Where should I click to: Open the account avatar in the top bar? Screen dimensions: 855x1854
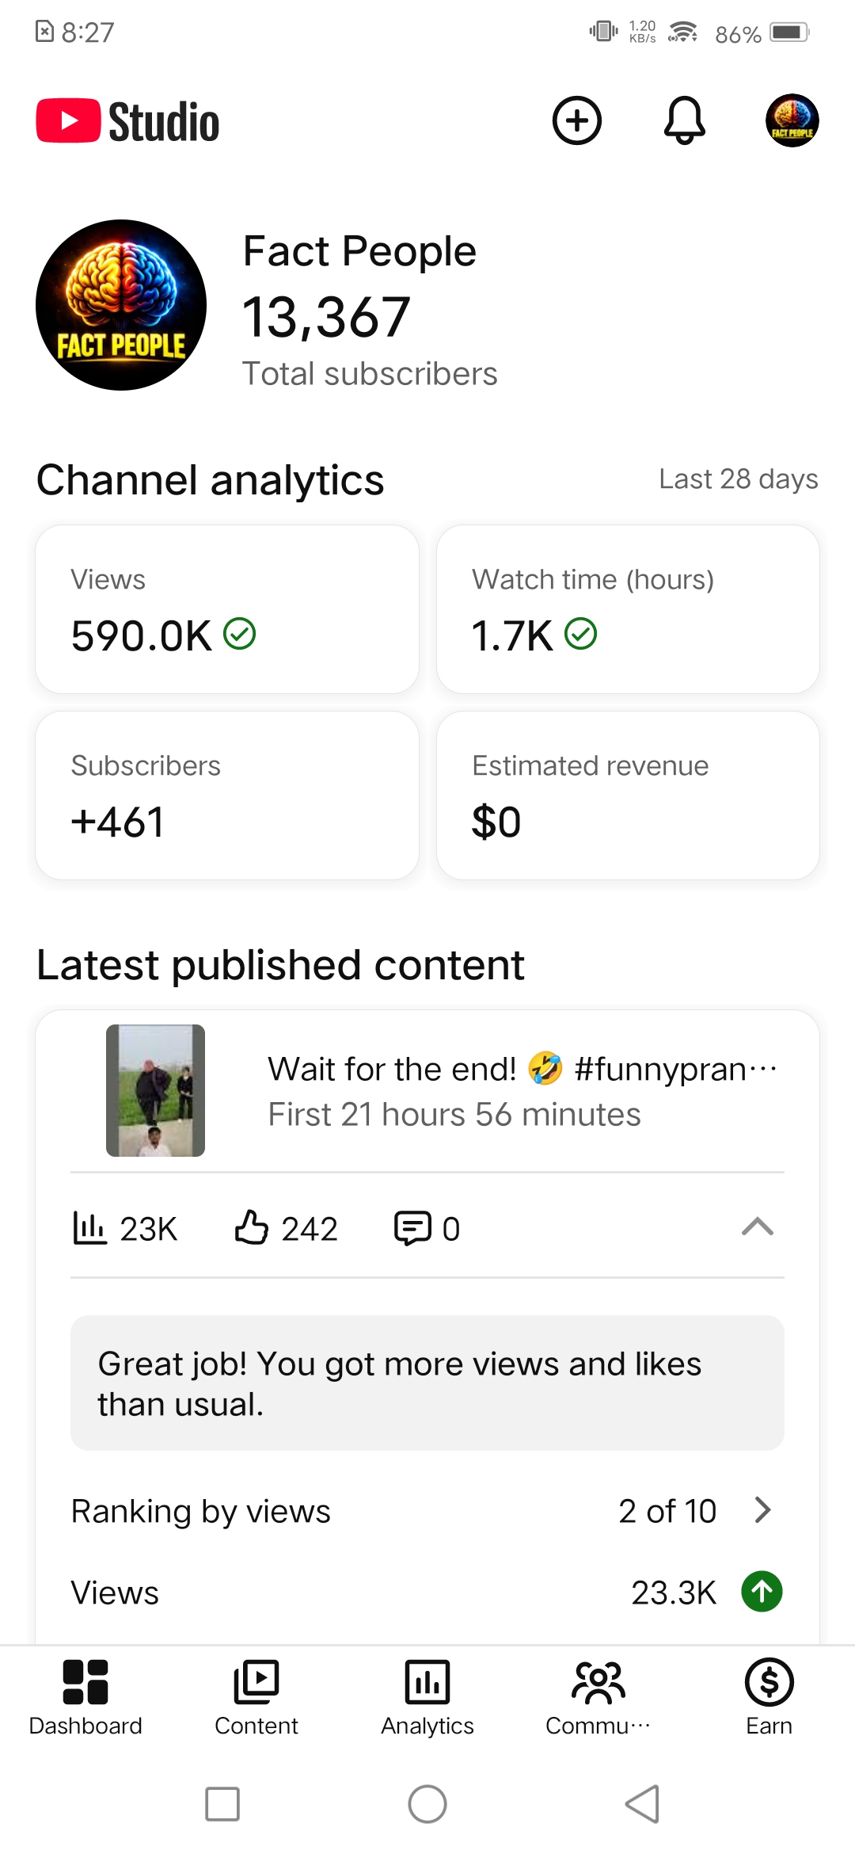click(792, 121)
